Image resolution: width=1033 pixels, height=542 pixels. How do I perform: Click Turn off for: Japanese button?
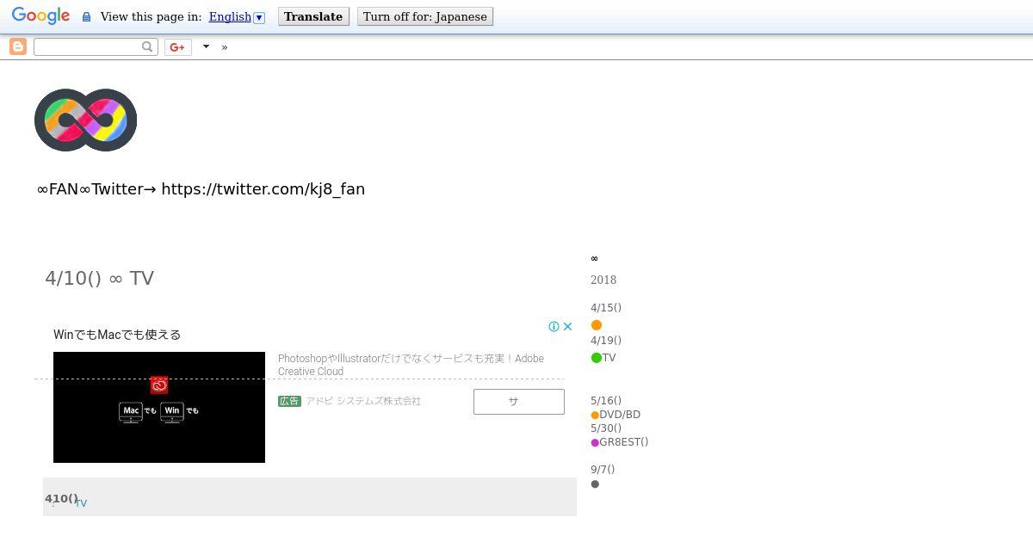point(425,16)
